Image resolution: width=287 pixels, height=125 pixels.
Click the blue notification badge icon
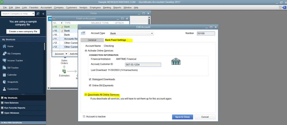pos(284,7)
